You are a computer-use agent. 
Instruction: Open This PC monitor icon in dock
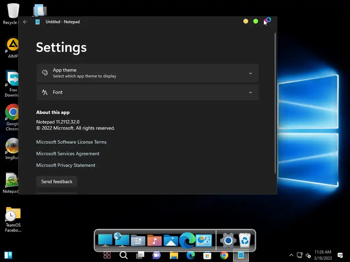tap(105, 240)
